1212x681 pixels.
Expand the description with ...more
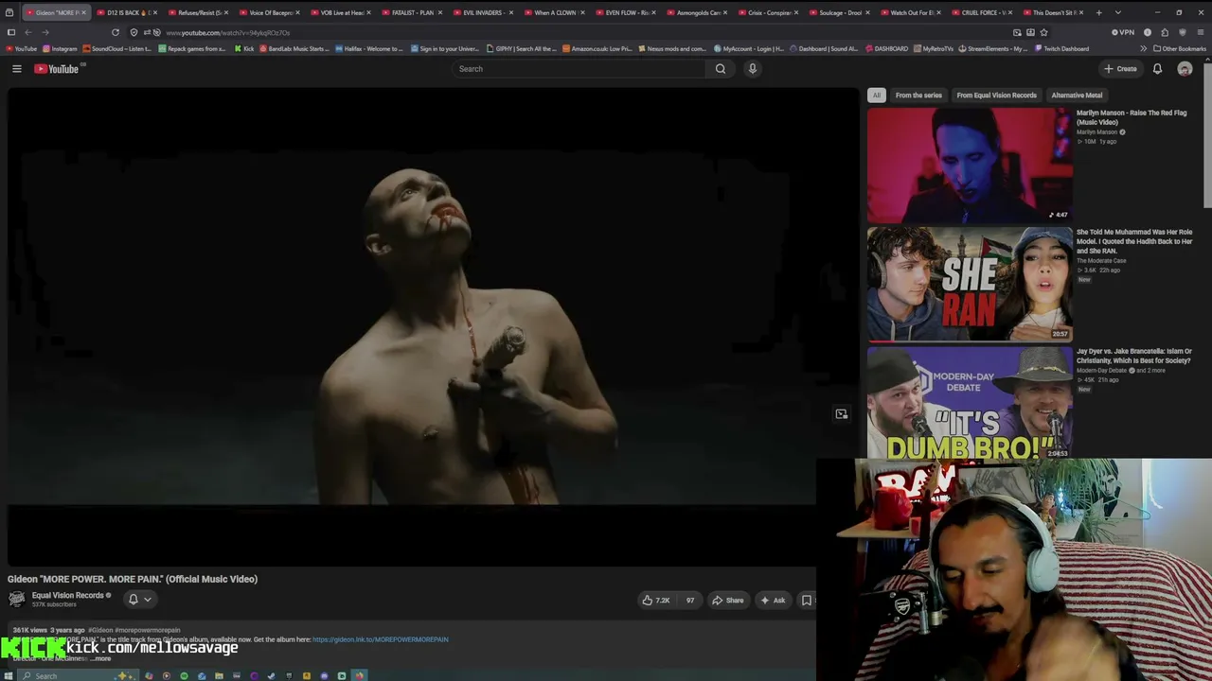point(100,659)
